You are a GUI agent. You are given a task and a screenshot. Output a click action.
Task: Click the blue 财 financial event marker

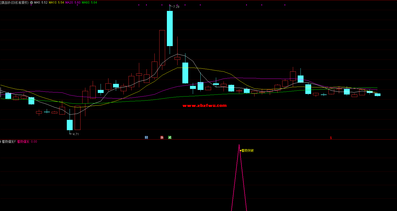click(146, 138)
